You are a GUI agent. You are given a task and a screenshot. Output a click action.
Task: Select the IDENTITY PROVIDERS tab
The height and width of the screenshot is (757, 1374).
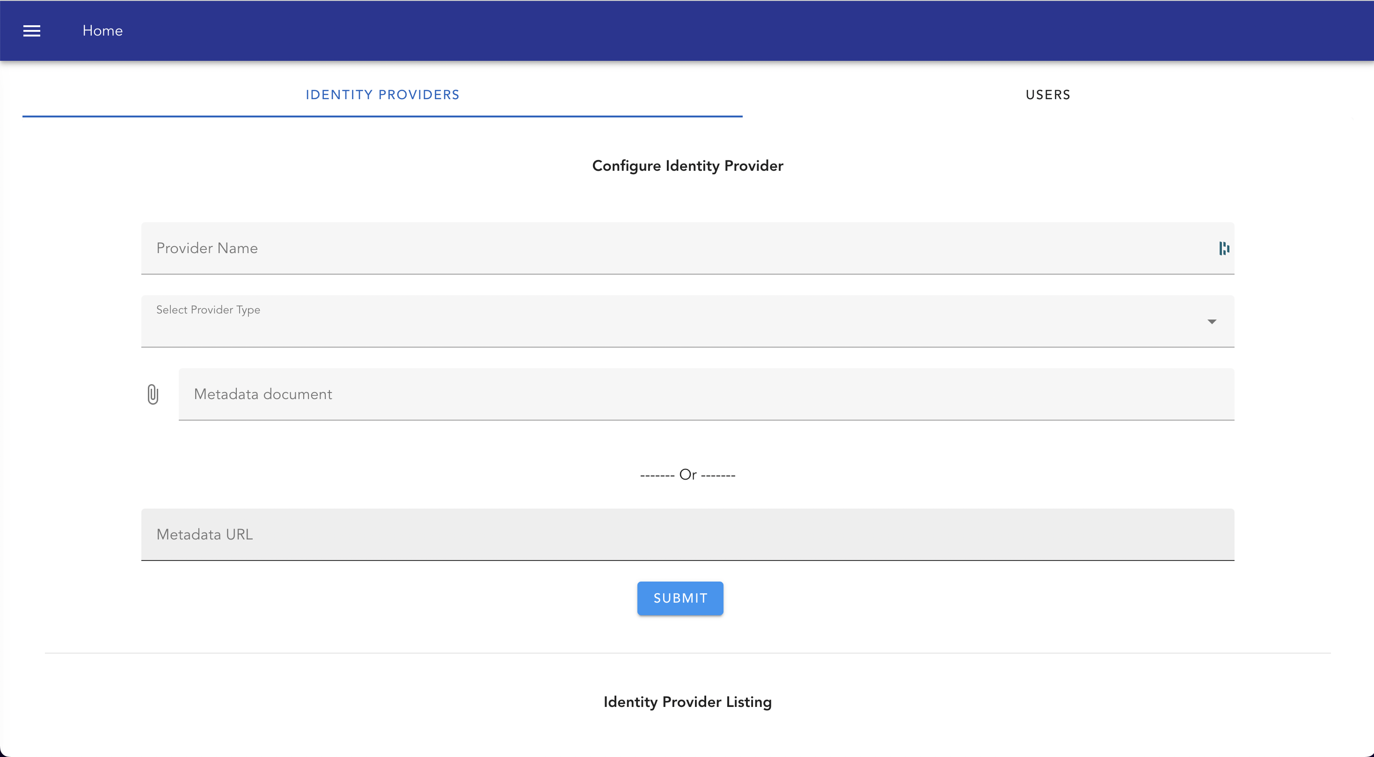coord(382,95)
